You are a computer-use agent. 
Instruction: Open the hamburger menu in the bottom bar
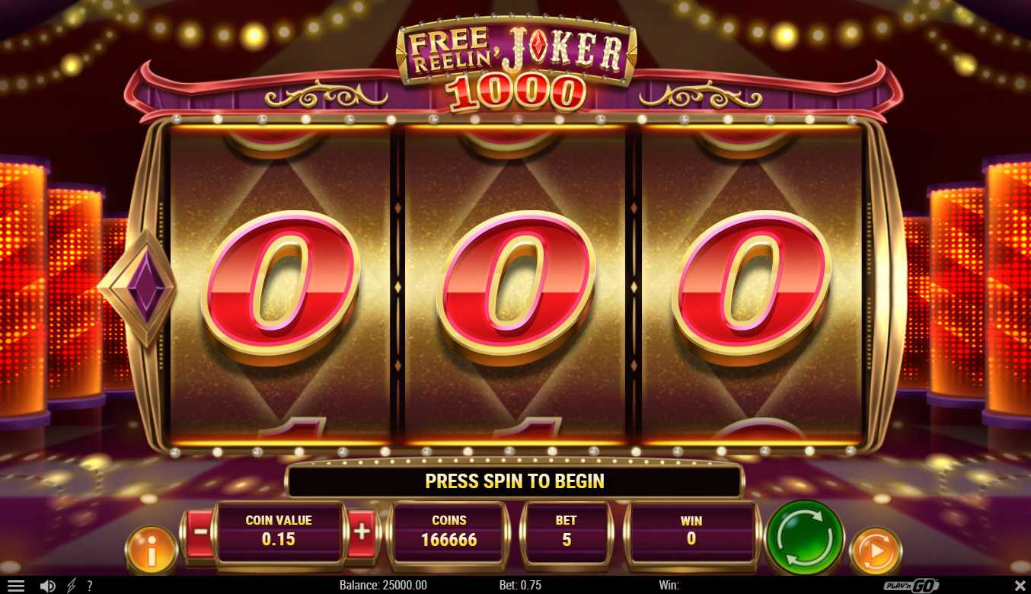click(16, 586)
